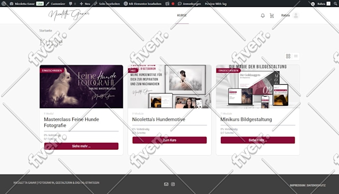This screenshot has height=194, width=339.
Task: Switch to grid view layout
Action: click(288, 56)
